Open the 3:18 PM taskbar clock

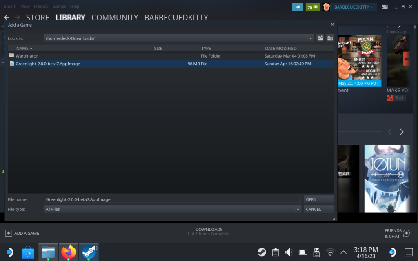[366, 252]
